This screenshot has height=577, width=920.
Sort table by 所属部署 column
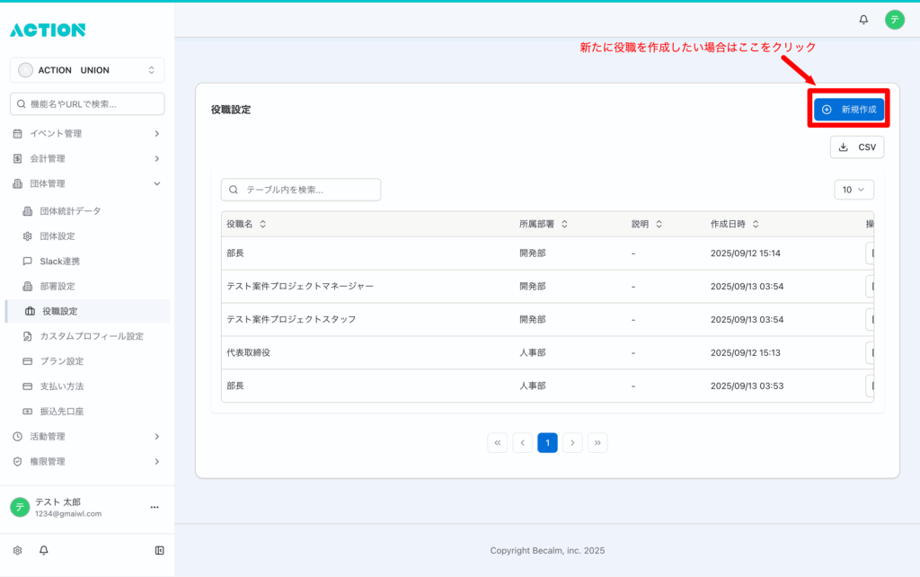pyautogui.click(x=564, y=224)
